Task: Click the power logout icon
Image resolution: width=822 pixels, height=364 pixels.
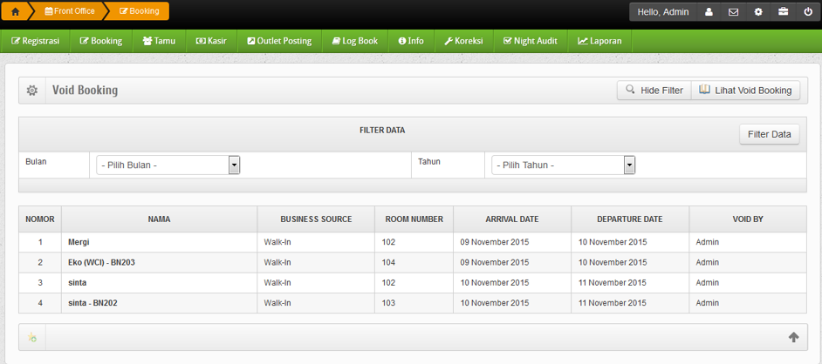Action: [x=807, y=12]
